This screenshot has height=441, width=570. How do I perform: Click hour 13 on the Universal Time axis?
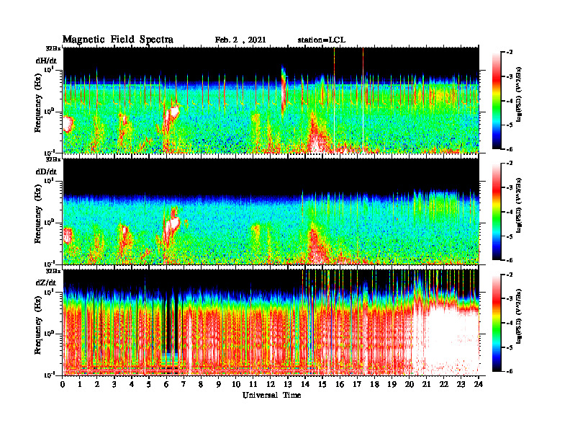point(288,384)
